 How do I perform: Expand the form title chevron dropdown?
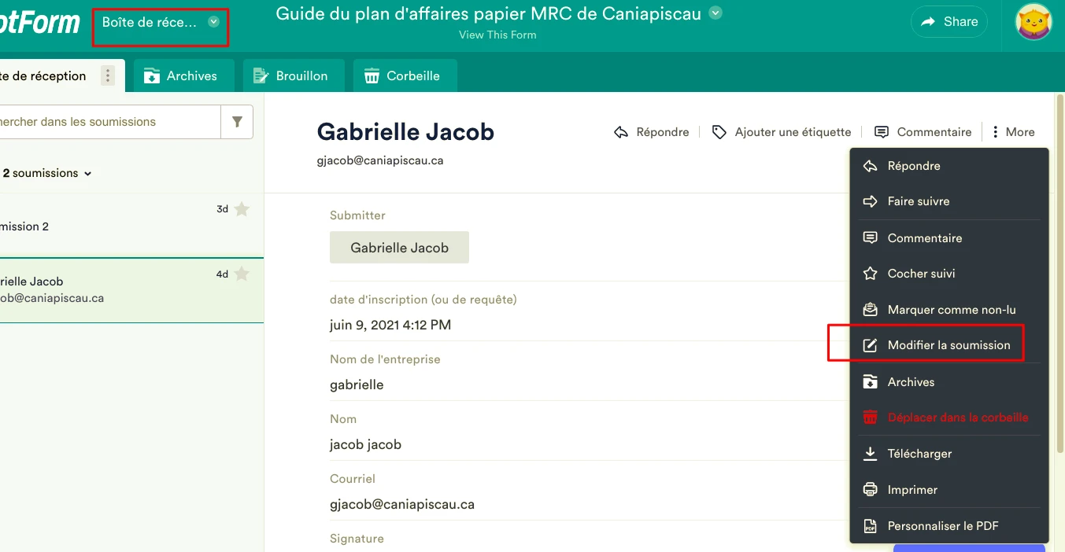pyautogui.click(x=715, y=13)
